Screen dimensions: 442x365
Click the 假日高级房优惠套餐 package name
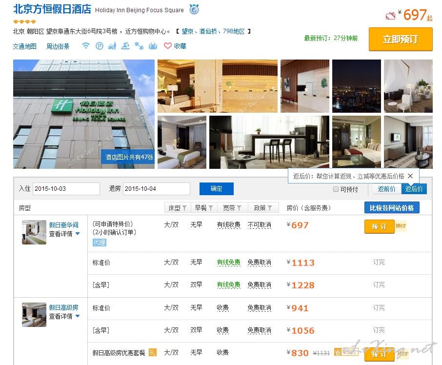pos(119,353)
